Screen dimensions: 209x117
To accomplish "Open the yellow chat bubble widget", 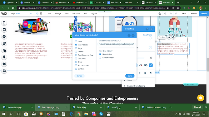I will coord(201,98).
